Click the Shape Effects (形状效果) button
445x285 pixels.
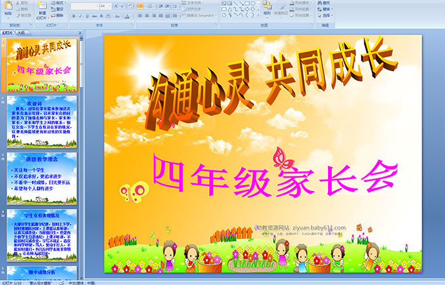299,15
